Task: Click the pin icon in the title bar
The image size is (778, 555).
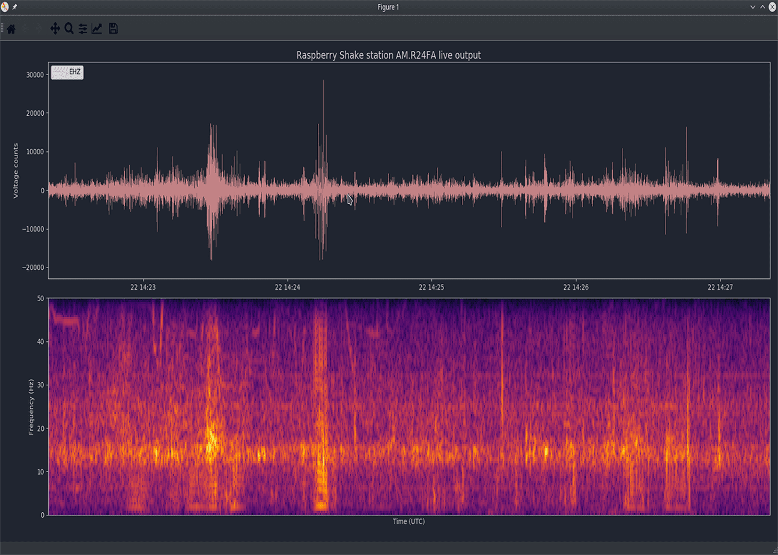Action: [14, 7]
